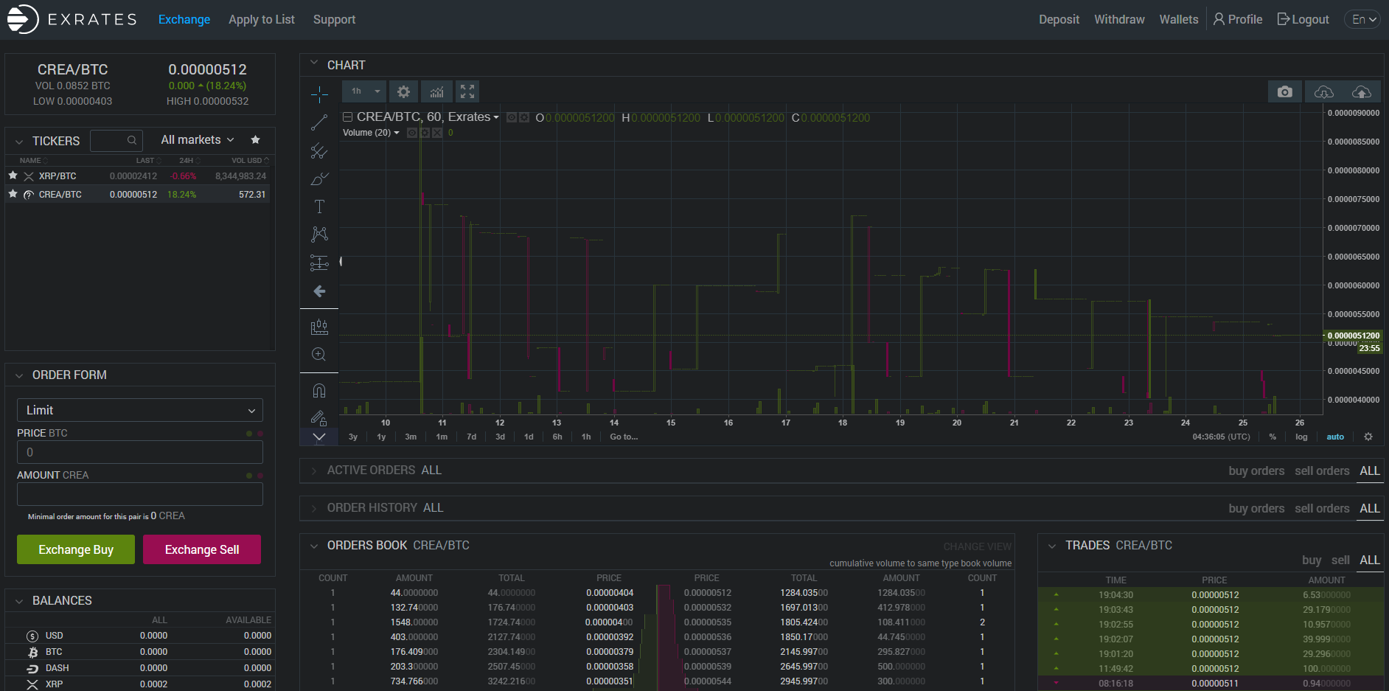
Task: Log out of the account
Action: 1303,20
